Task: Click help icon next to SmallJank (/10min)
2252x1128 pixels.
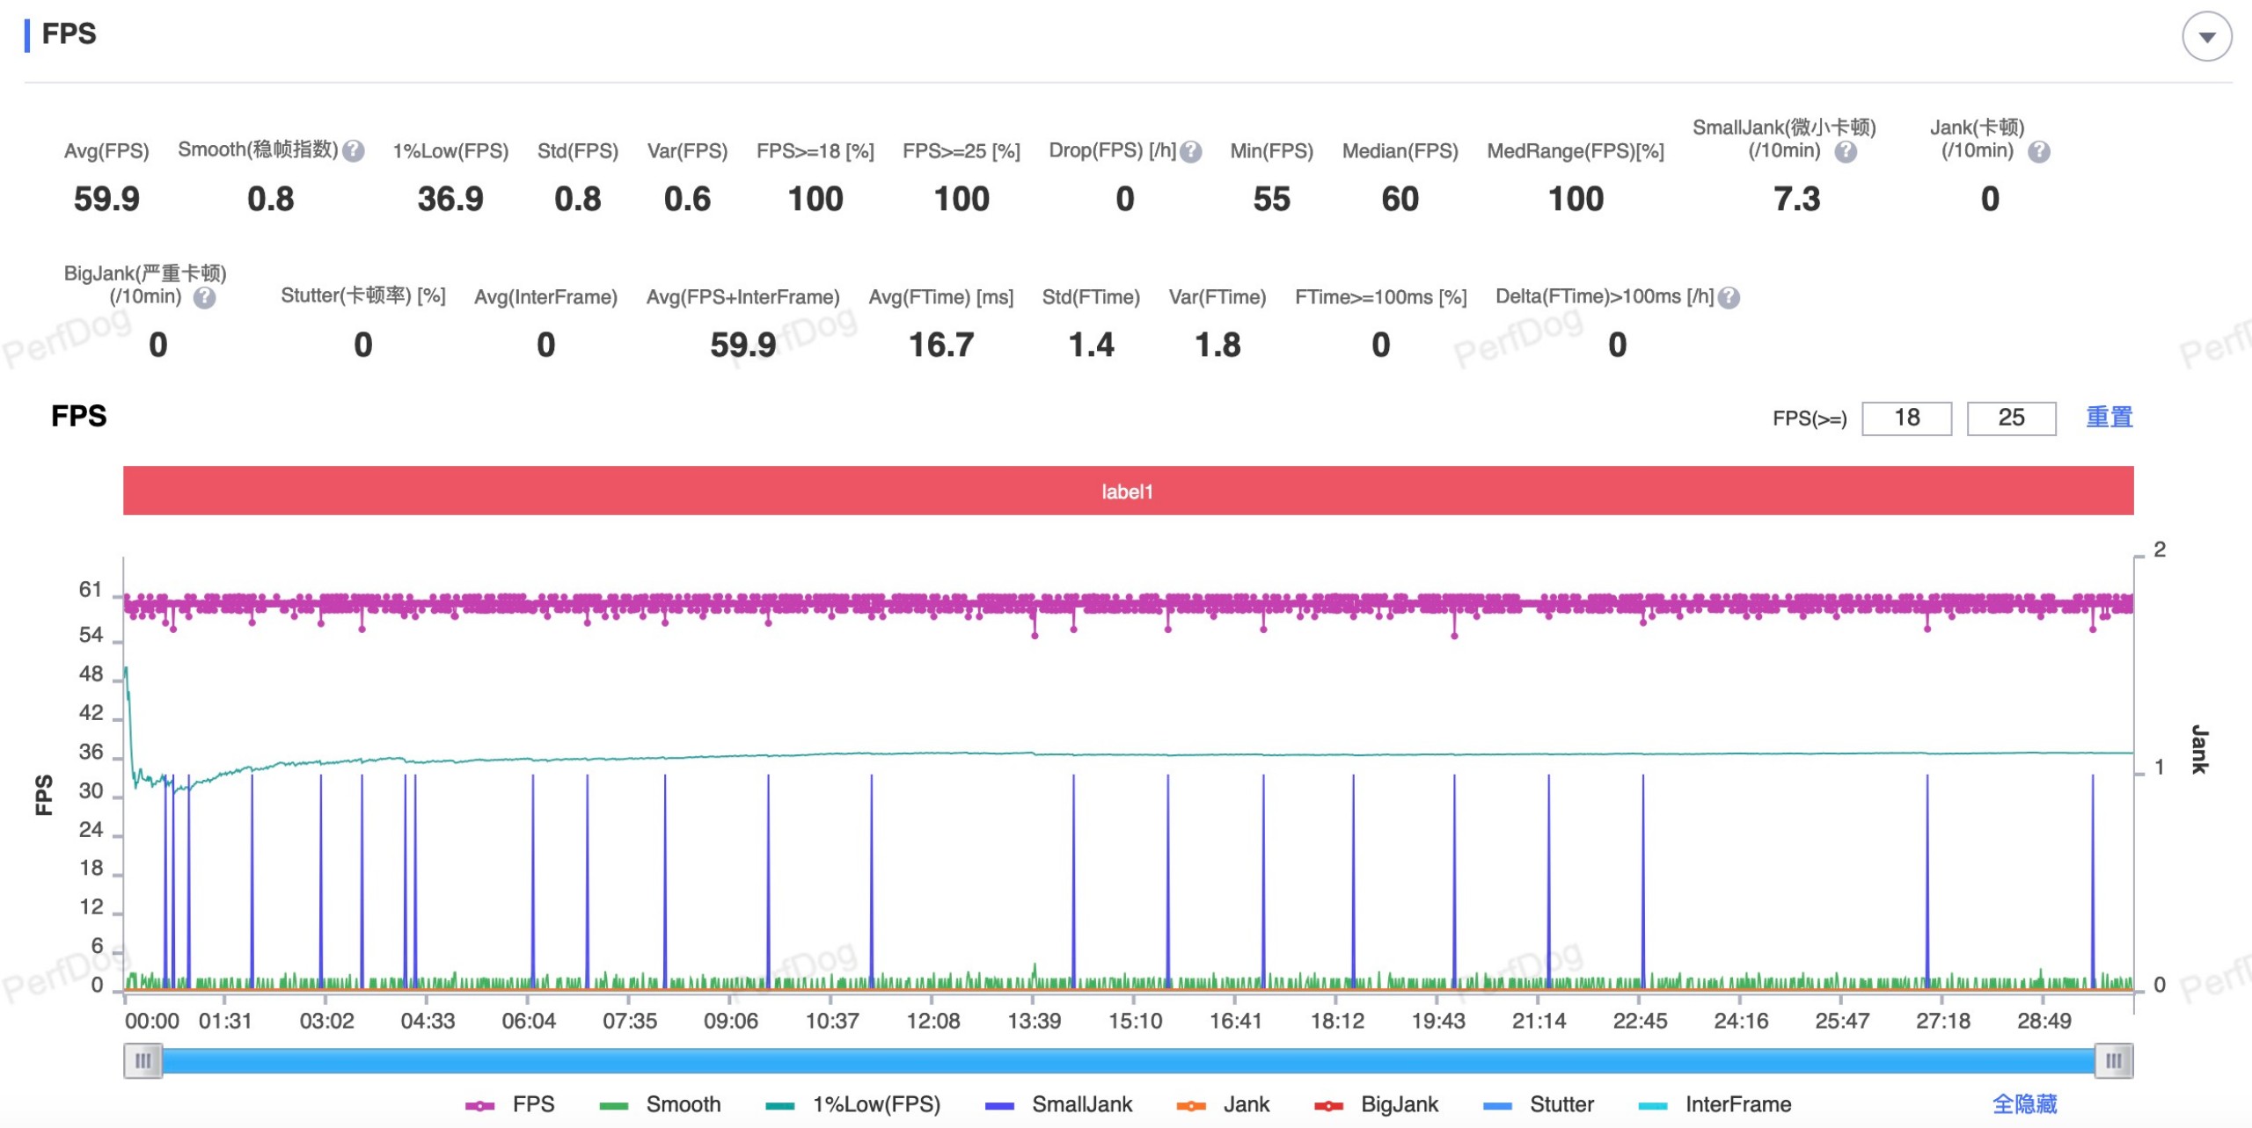Action: (1846, 152)
